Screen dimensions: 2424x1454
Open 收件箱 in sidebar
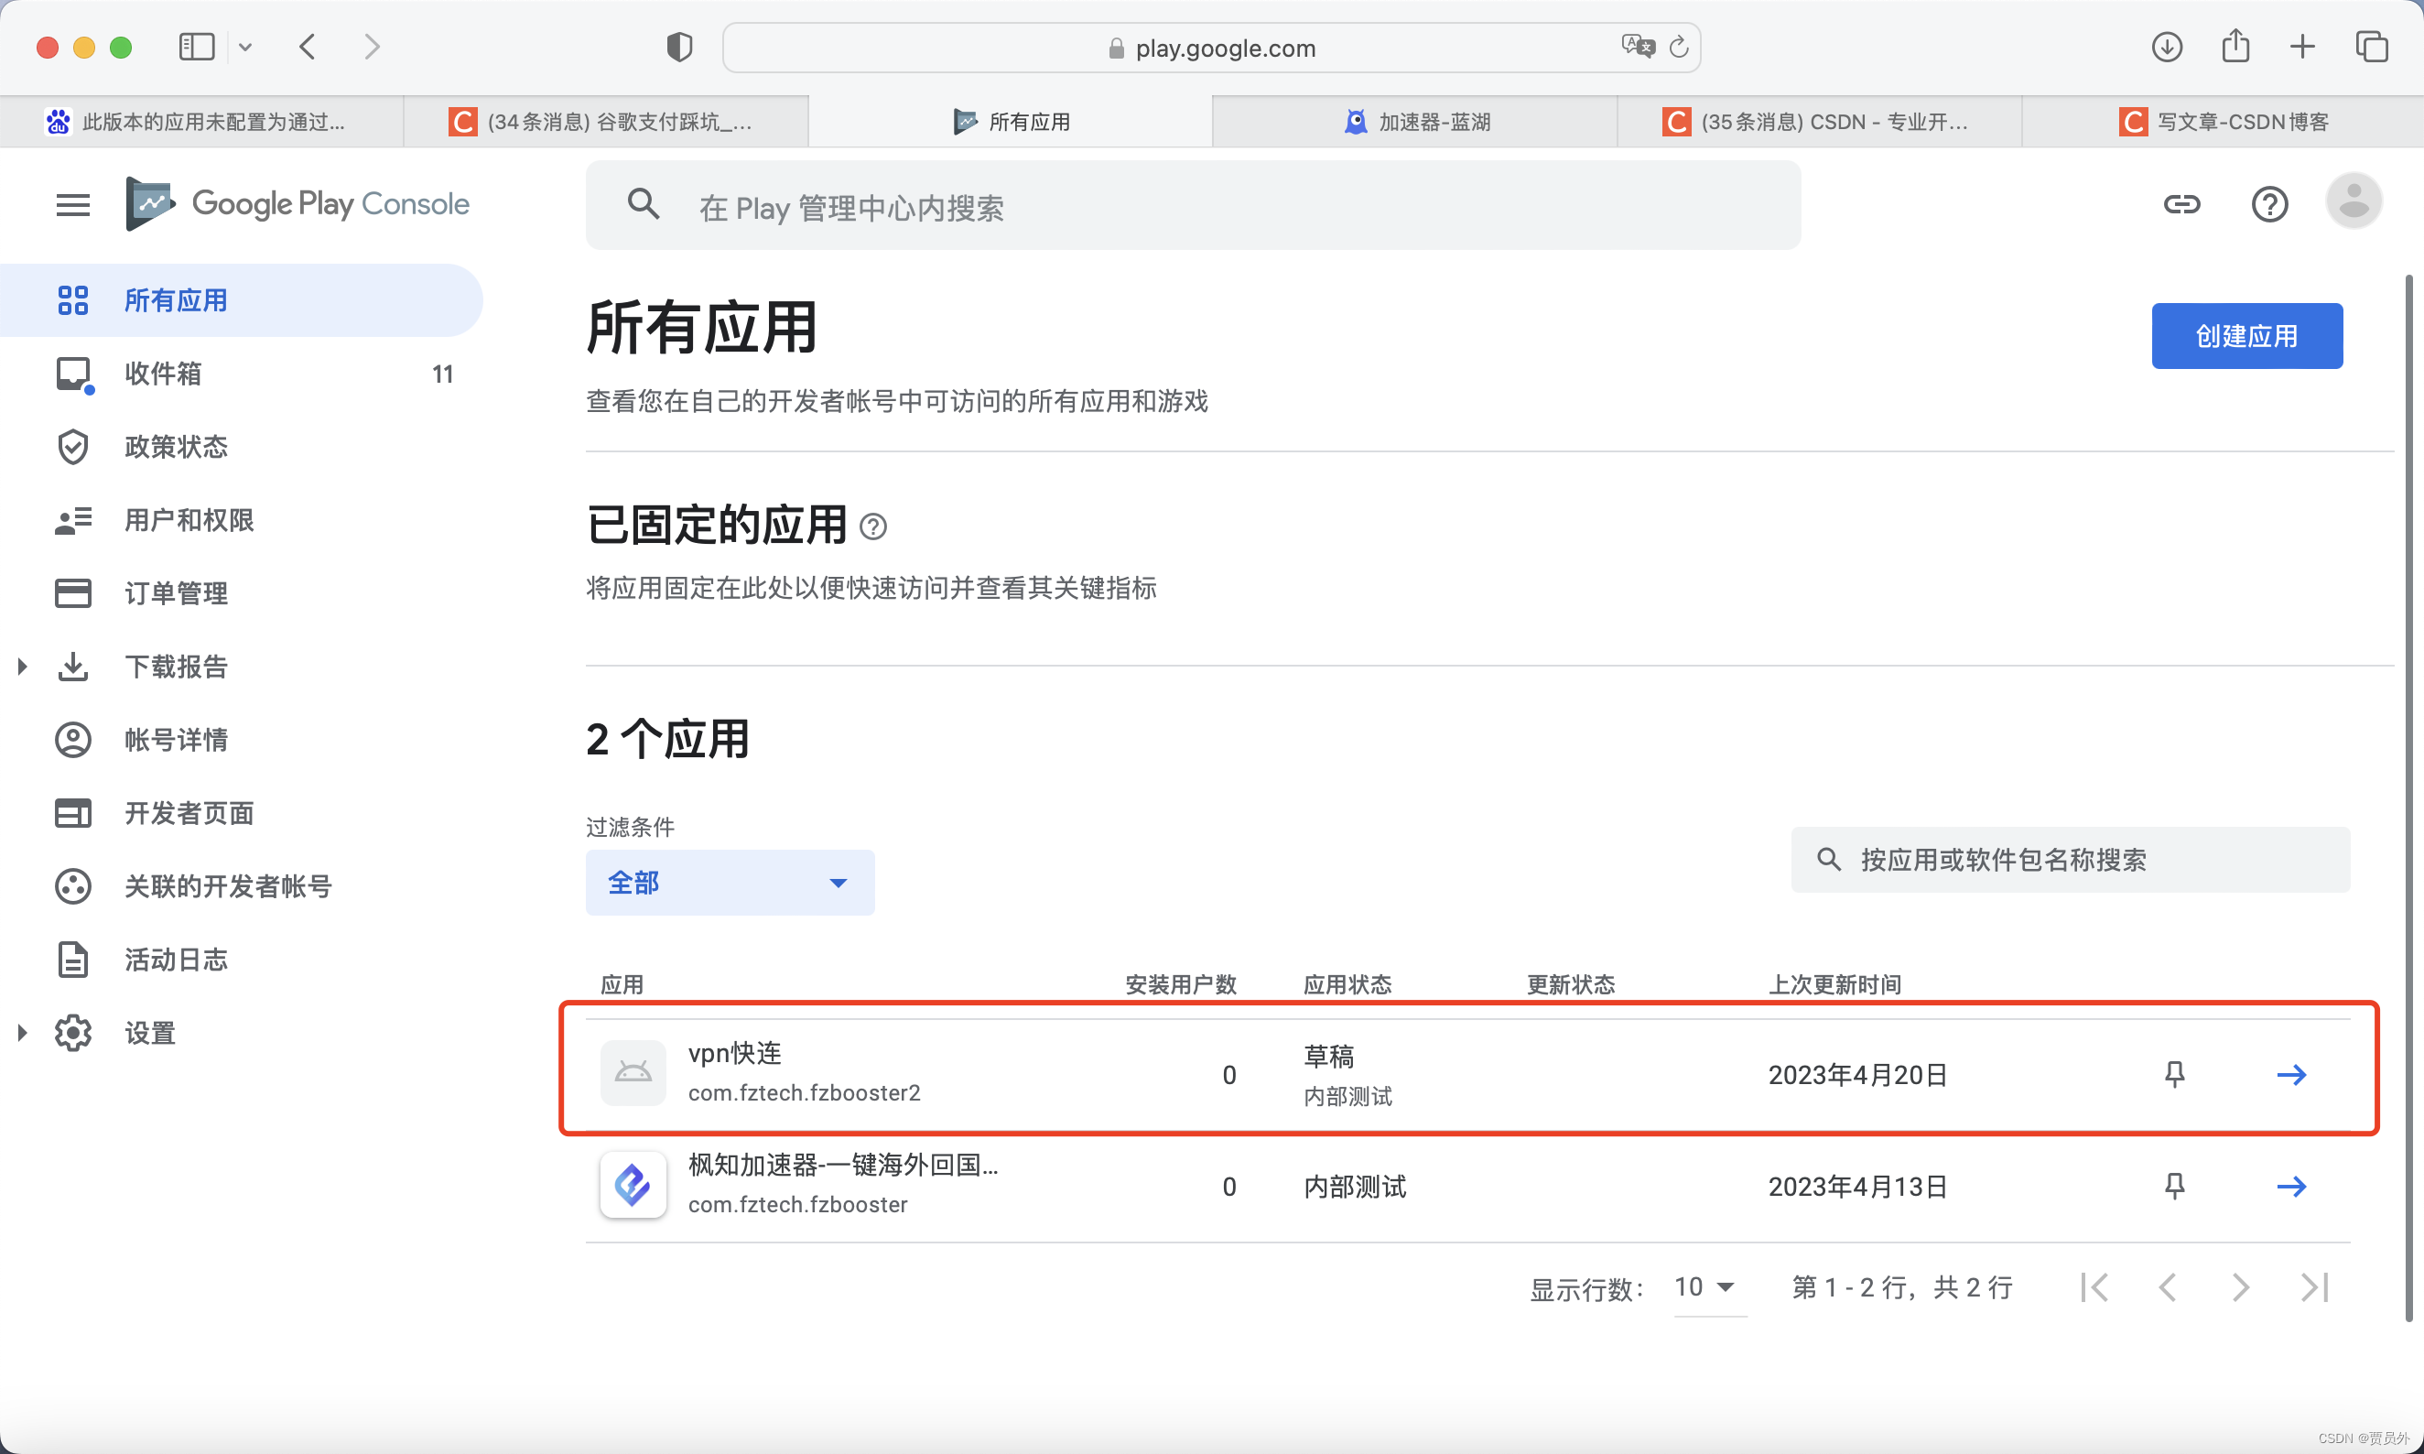click(241, 374)
